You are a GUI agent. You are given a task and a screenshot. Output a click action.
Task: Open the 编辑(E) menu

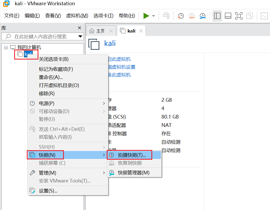(32, 16)
